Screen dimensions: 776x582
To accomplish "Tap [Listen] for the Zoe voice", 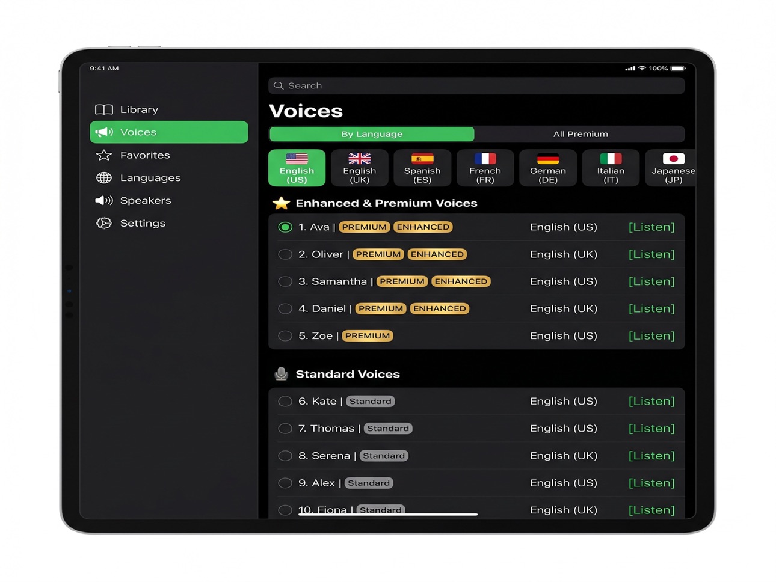I will click(651, 335).
